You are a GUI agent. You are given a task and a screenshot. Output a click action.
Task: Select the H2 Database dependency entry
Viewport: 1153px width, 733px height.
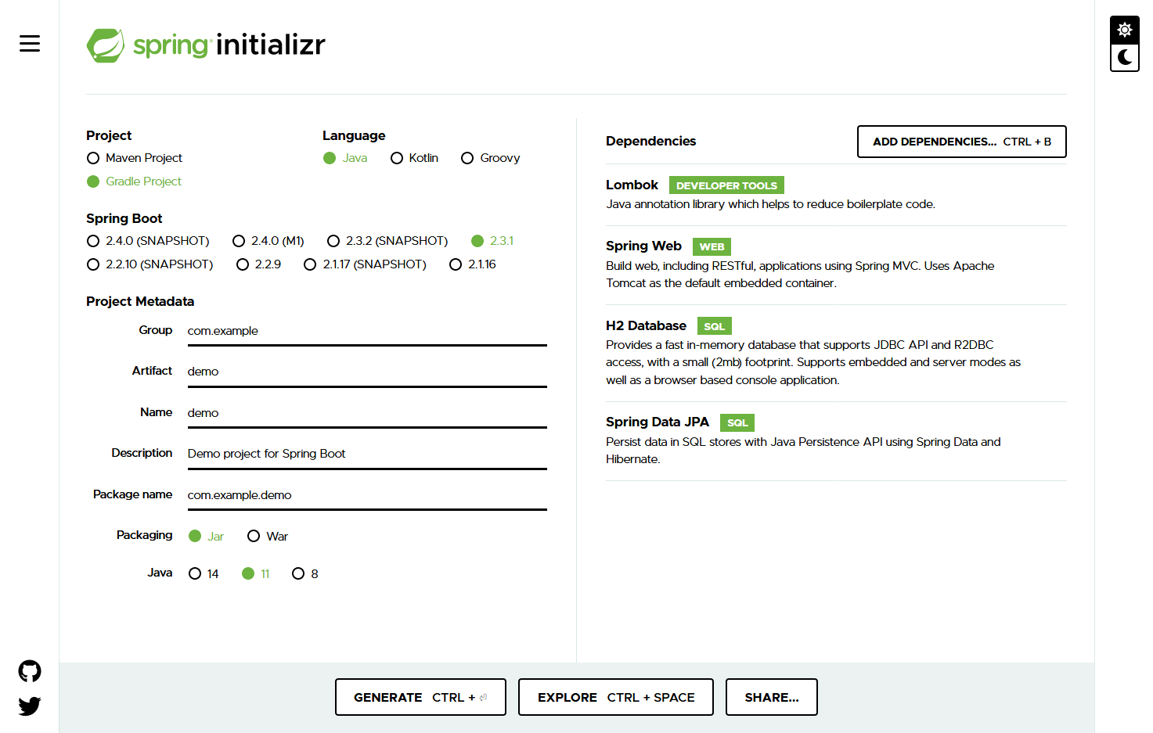tap(836, 353)
